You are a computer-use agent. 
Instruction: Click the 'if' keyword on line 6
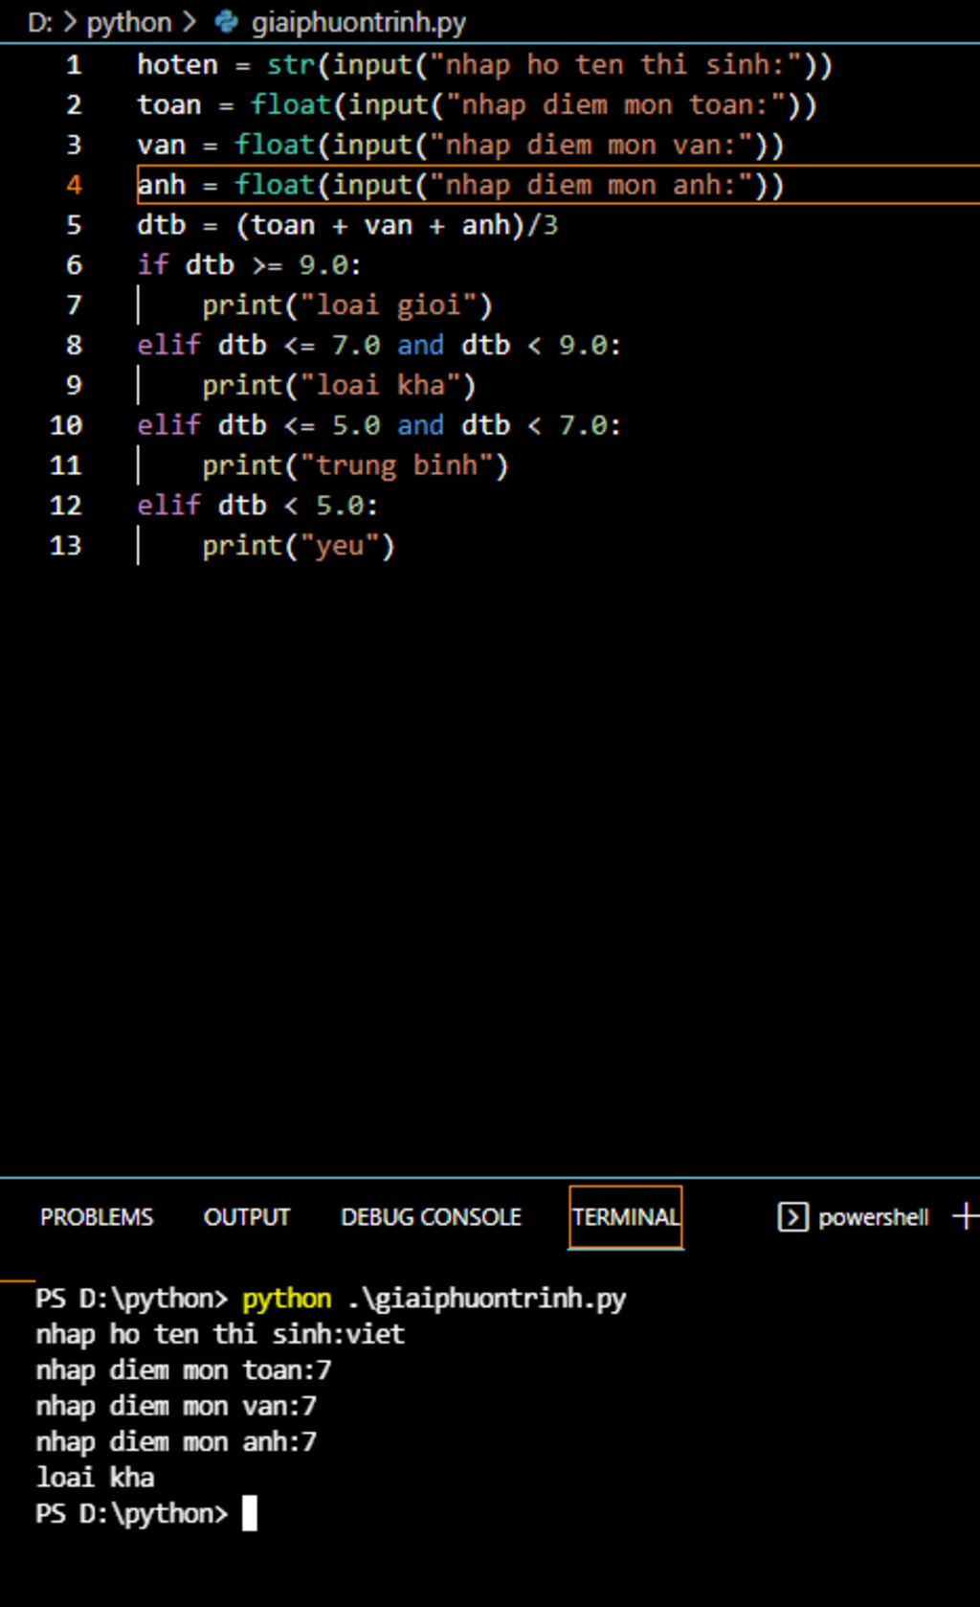click(152, 264)
